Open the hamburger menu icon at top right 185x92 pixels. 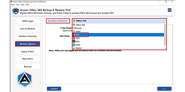coord(170,10)
